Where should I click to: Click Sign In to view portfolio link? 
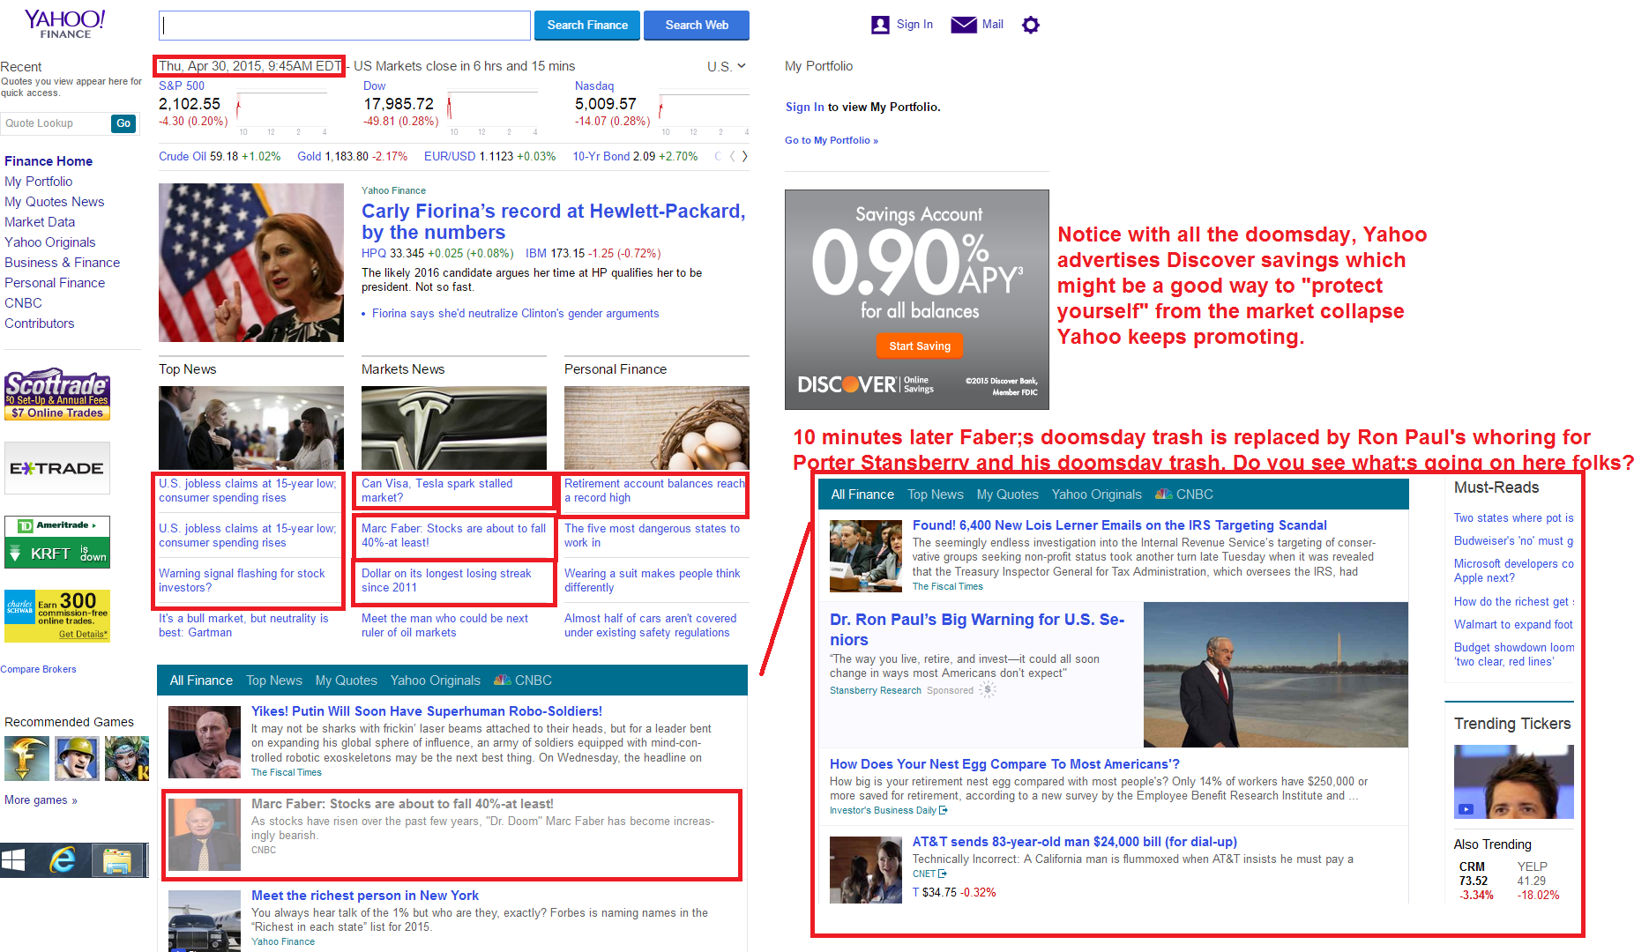click(805, 107)
